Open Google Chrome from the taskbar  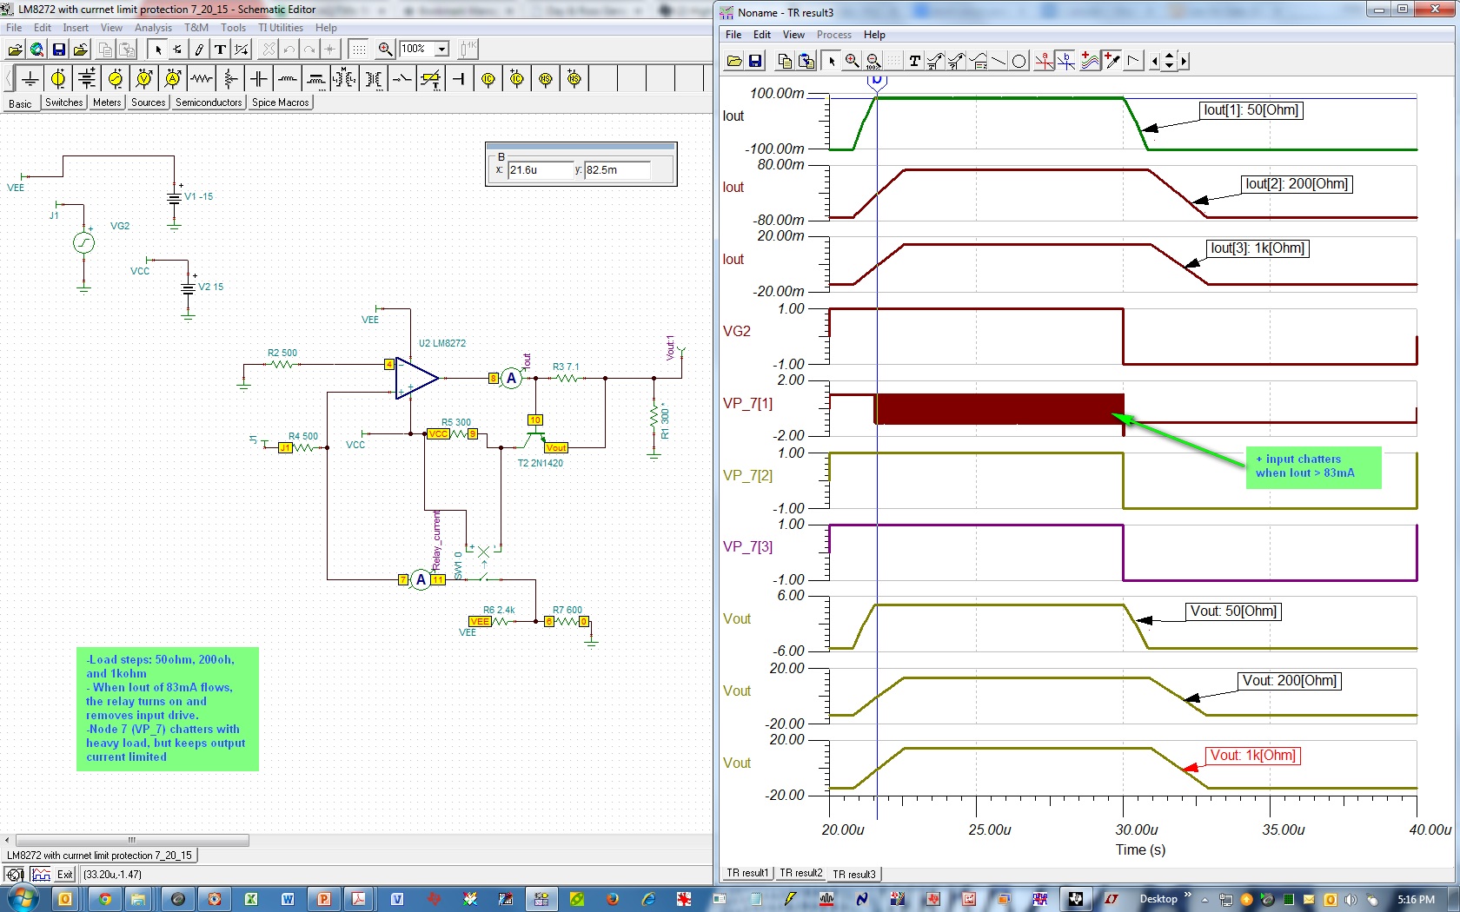[x=105, y=899]
